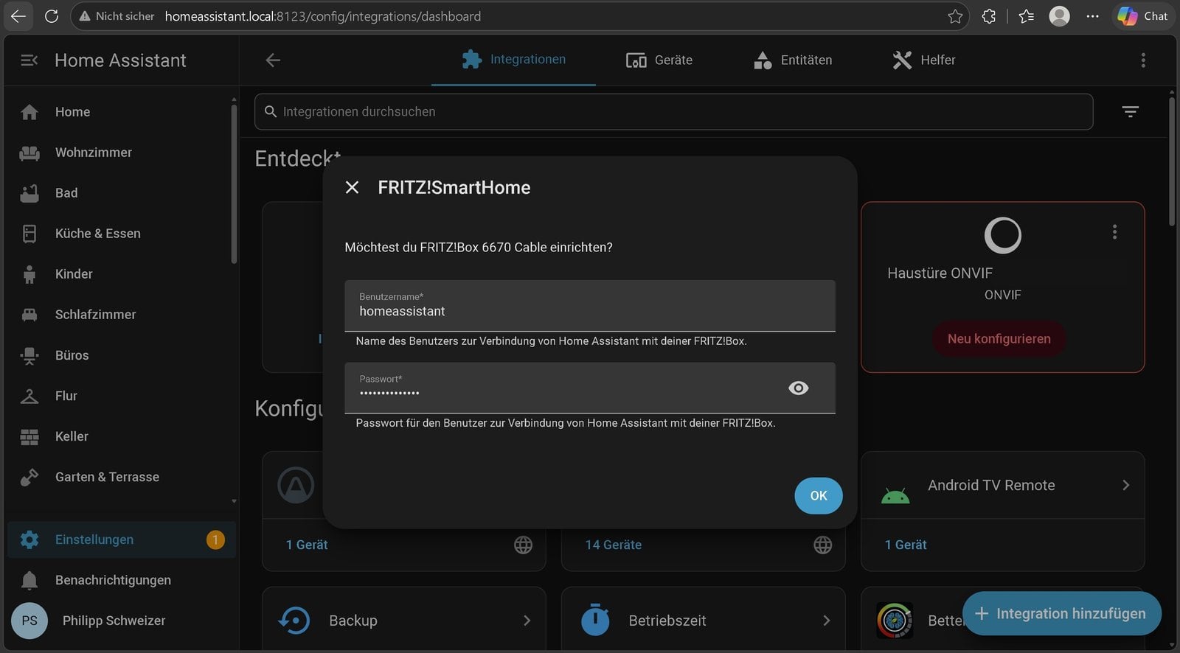This screenshot has width=1180, height=653.
Task: Click the cloud globe icon beside 14 Geräte
Action: [822, 545]
